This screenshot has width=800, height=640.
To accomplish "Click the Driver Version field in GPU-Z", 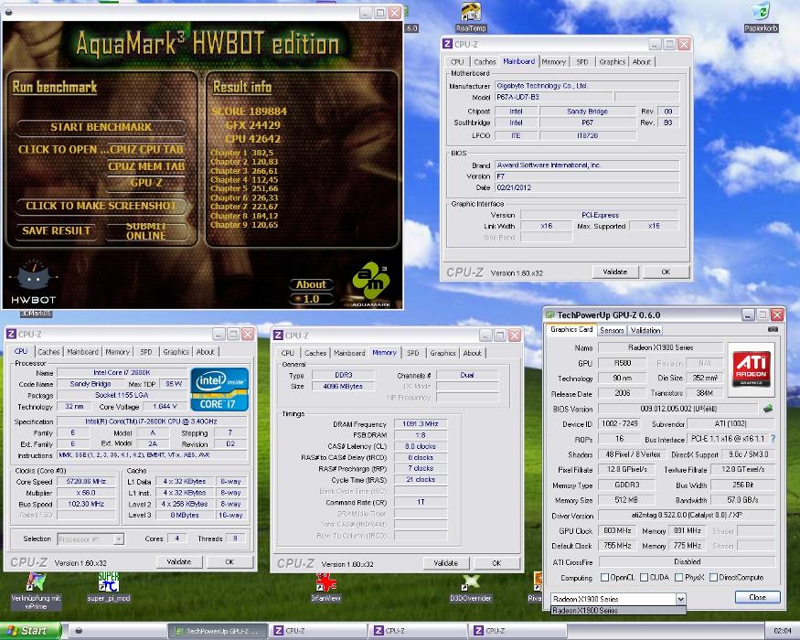I will (x=687, y=516).
